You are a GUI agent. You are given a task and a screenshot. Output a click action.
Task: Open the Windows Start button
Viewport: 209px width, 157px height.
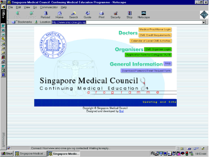click(x=7, y=154)
